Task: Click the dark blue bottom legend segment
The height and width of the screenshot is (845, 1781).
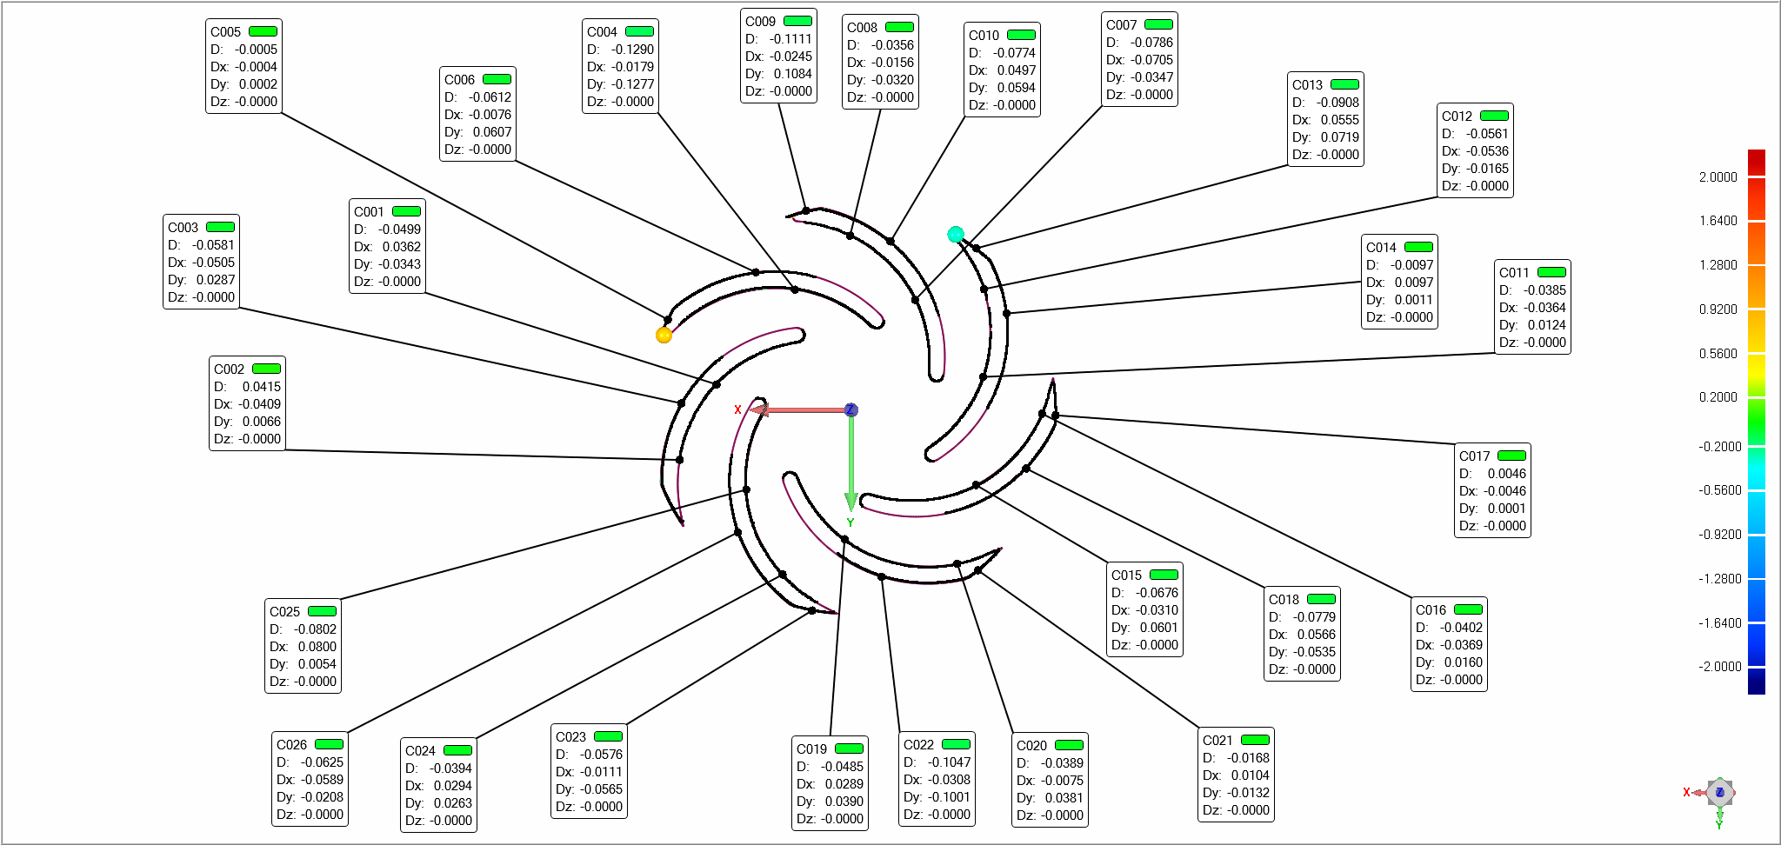Action: (1756, 681)
